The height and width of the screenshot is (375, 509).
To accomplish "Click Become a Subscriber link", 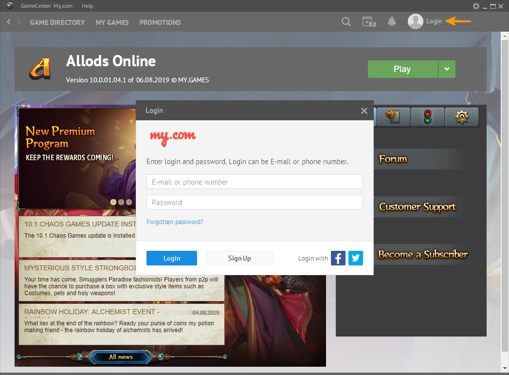I will [x=423, y=254].
